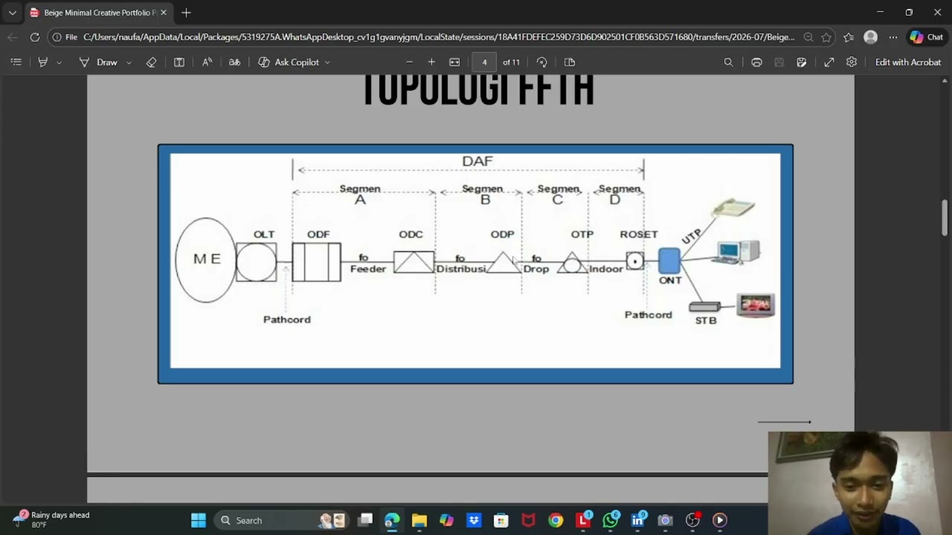Expand the Highlight color options arrow
Image resolution: width=952 pixels, height=535 pixels.
point(59,62)
